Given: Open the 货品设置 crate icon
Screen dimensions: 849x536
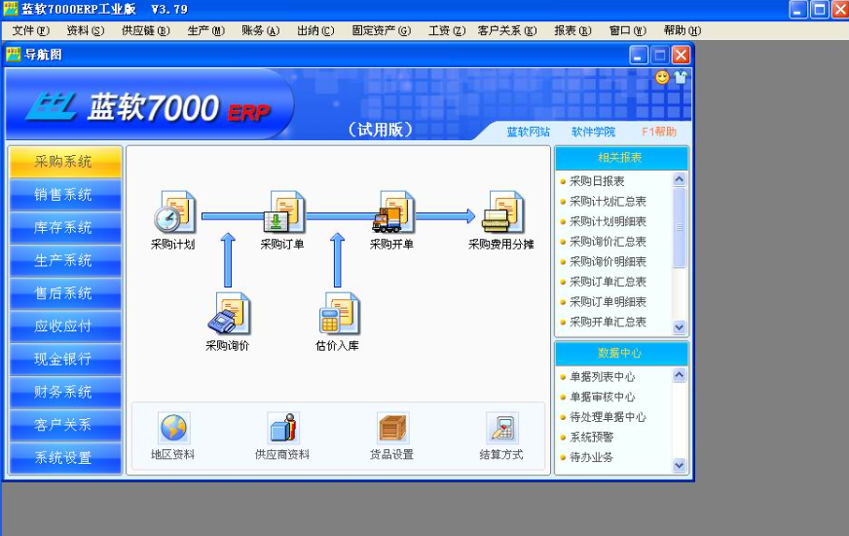Looking at the screenshot, I should [x=392, y=428].
